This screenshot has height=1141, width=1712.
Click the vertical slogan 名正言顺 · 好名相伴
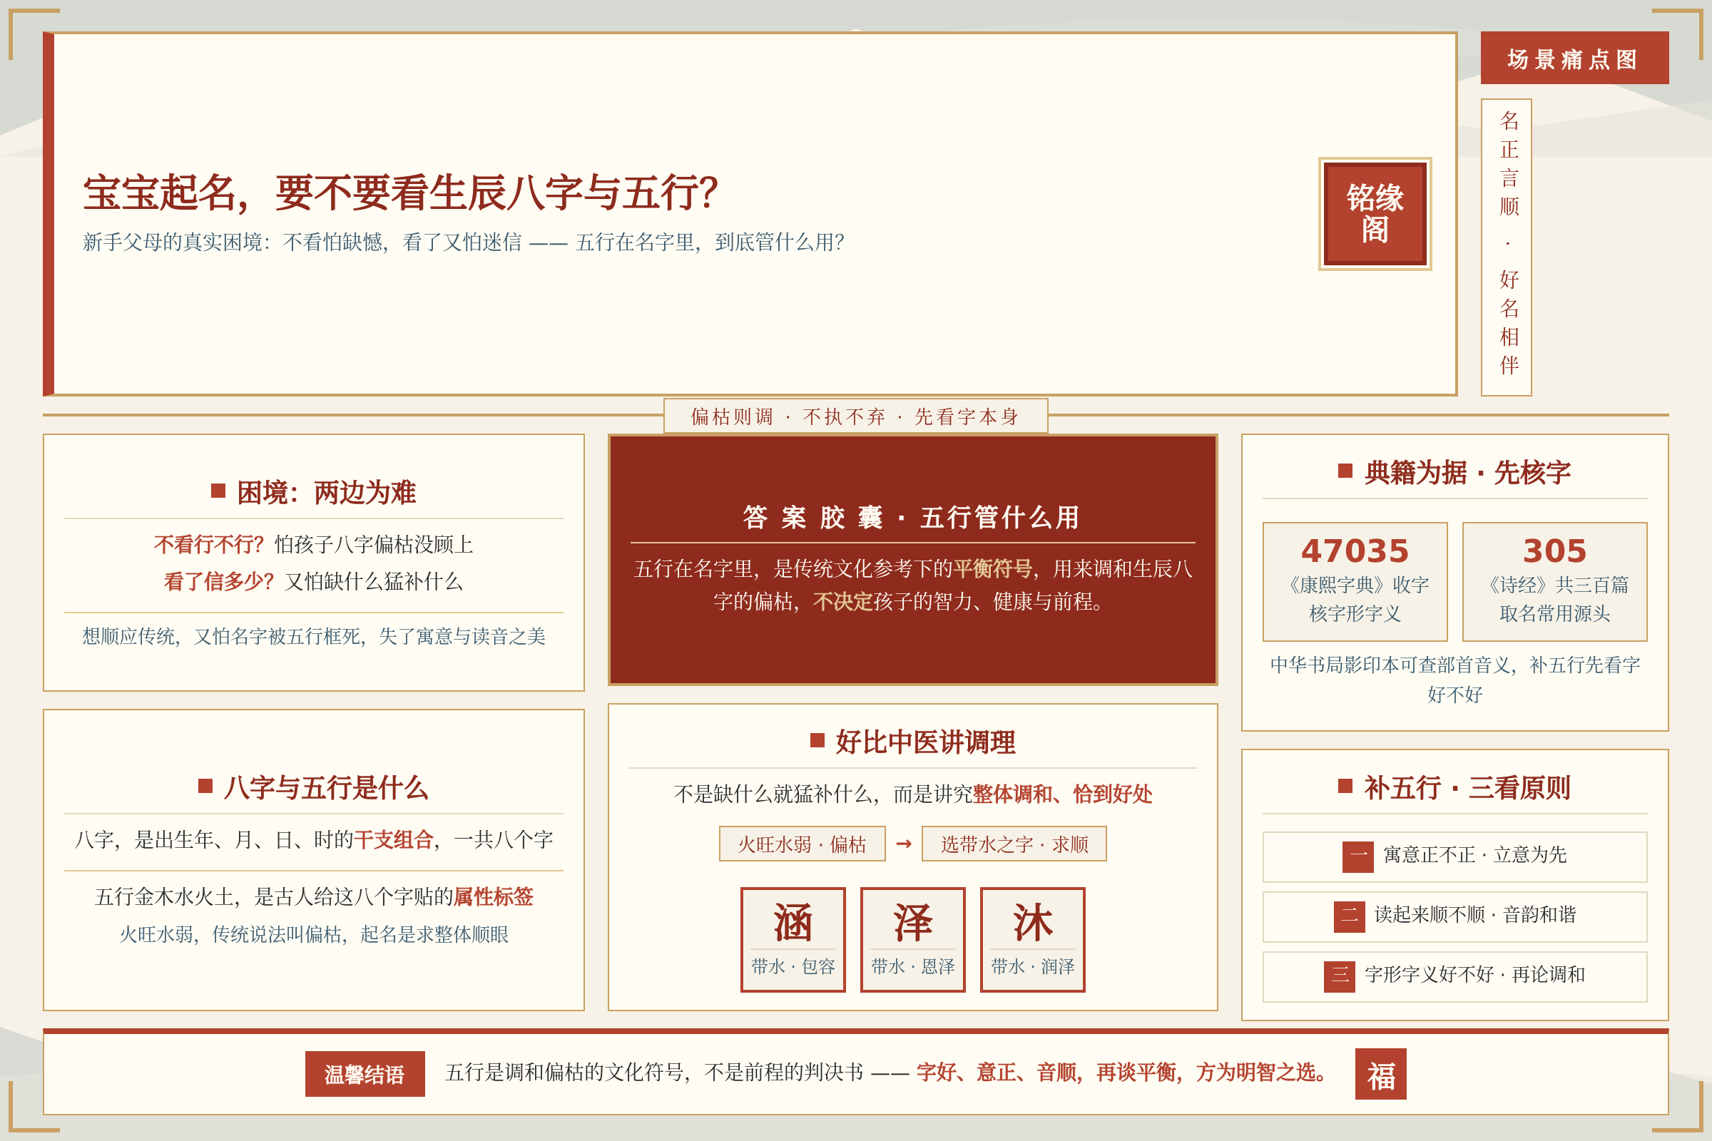tap(1506, 247)
